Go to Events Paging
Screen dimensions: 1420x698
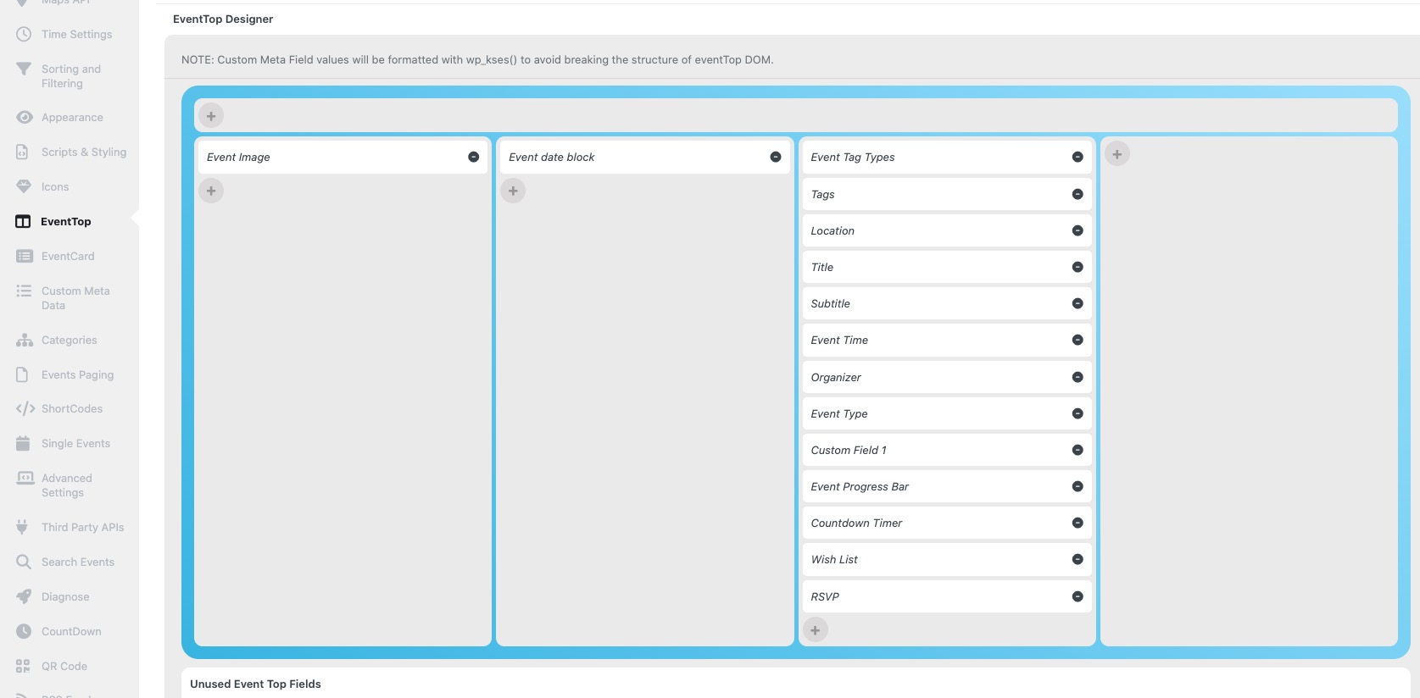click(x=77, y=374)
